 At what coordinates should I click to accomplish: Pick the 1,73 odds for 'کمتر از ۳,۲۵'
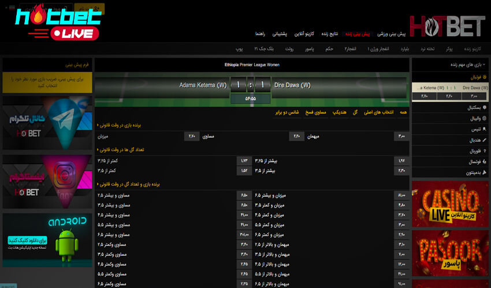[x=244, y=161]
